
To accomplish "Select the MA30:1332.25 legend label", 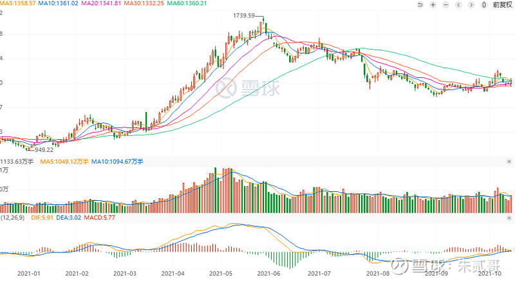I will click(144, 3).
